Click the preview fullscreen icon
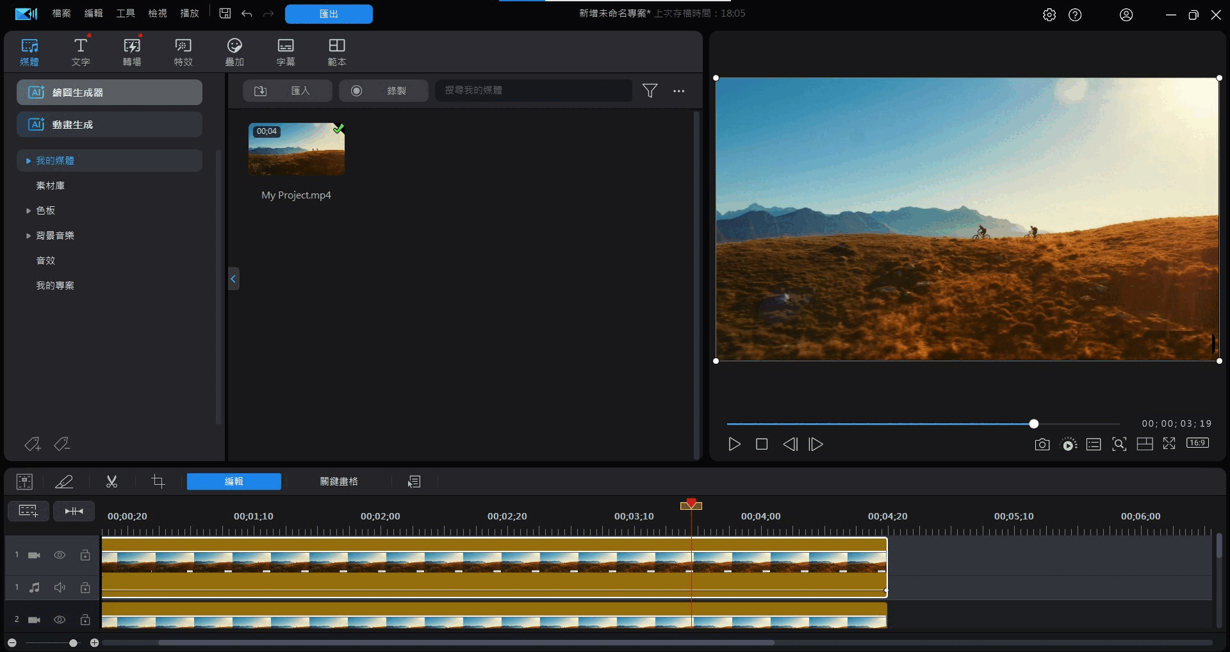This screenshot has width=1230, height=652. (x=1169, y=444)
